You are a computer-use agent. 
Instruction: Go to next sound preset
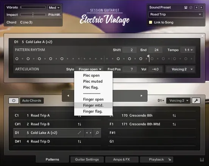pos(201,8)
